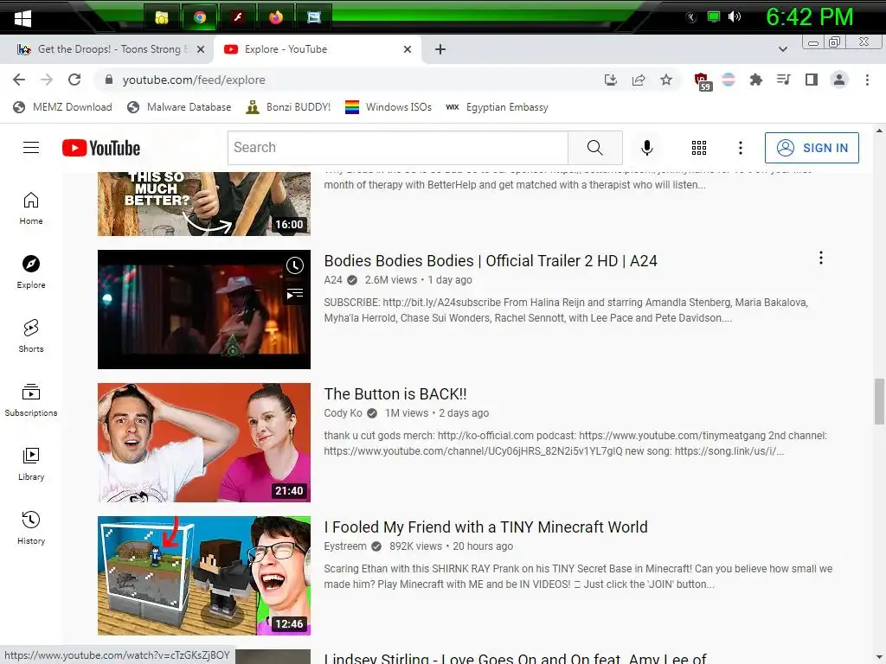Click the YouTube Search input field
The image size is (886, 664).
coord(398,148)
